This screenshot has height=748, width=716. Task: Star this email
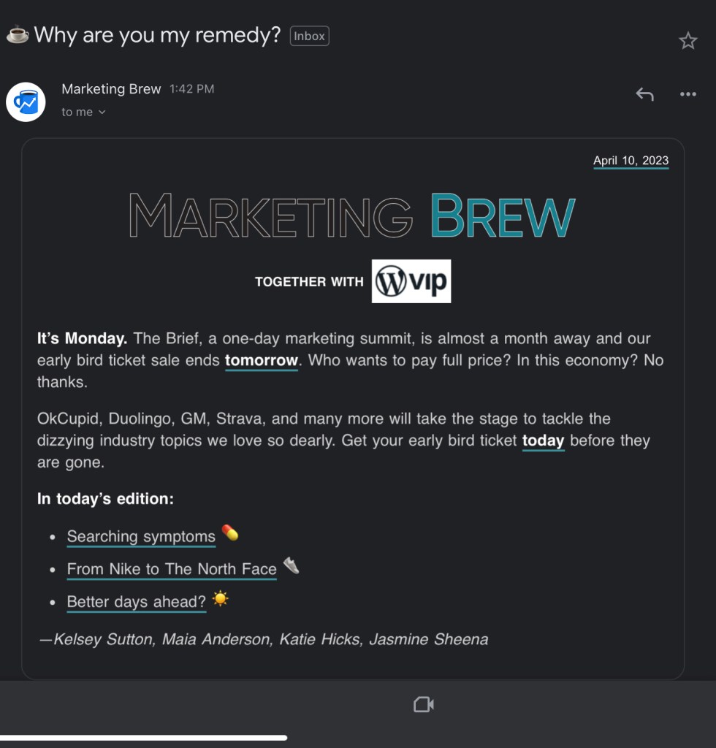coord(688,41)
